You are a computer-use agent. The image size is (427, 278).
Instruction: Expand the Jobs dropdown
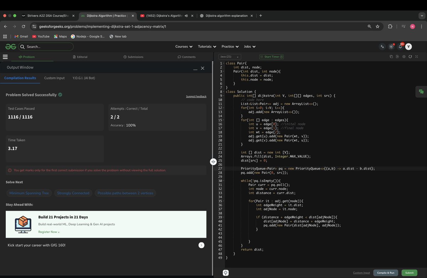pyautogui.click(x=250, y=47)
